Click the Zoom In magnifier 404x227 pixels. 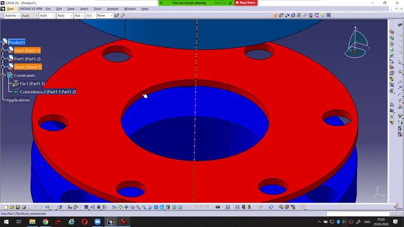(x=138, y=207)
